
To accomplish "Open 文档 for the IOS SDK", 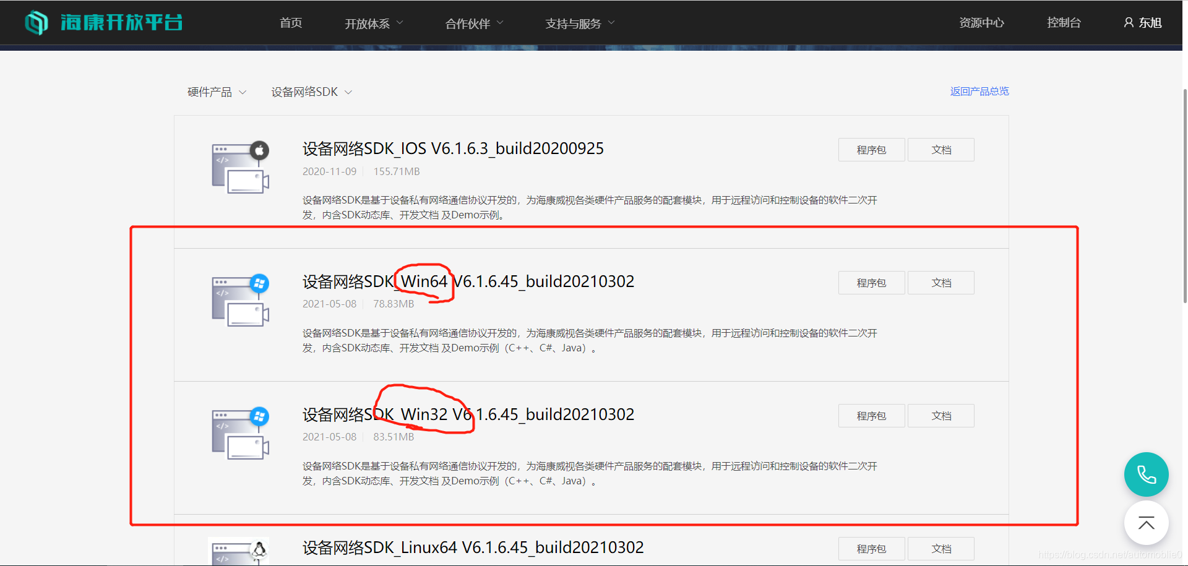I will [x=941, y=150].
